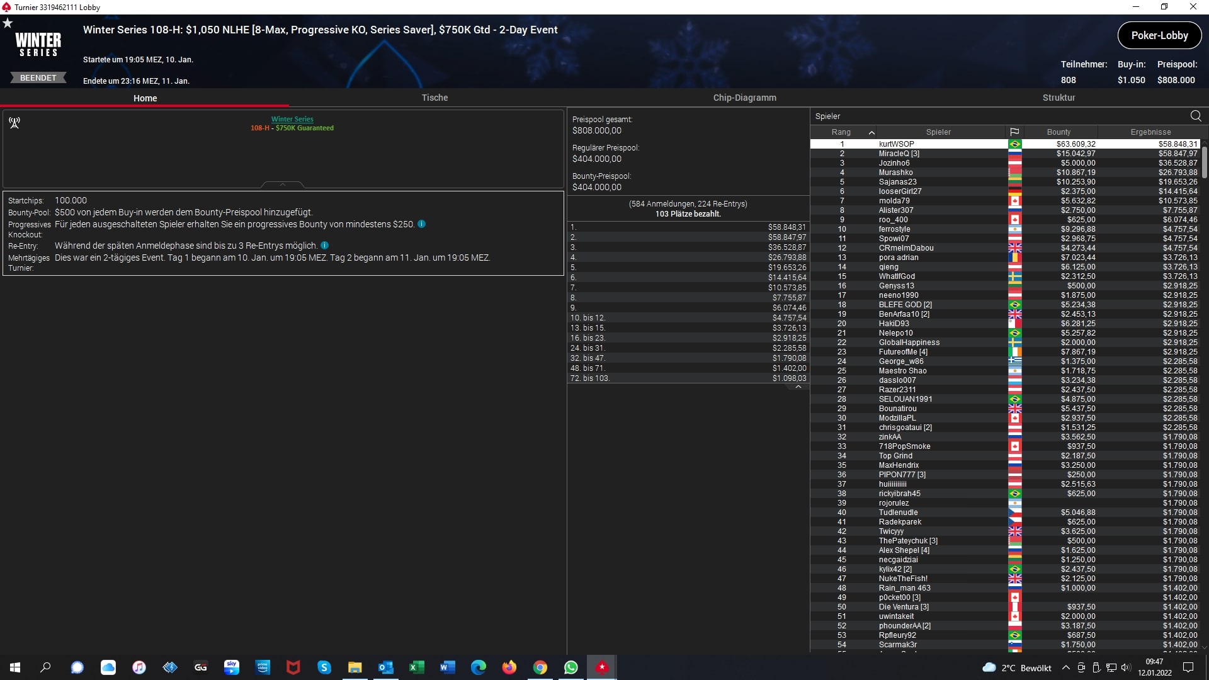Open WhatsApp from the taskbar
This screenshot has height=680, width=1209.
coord(570,667)
